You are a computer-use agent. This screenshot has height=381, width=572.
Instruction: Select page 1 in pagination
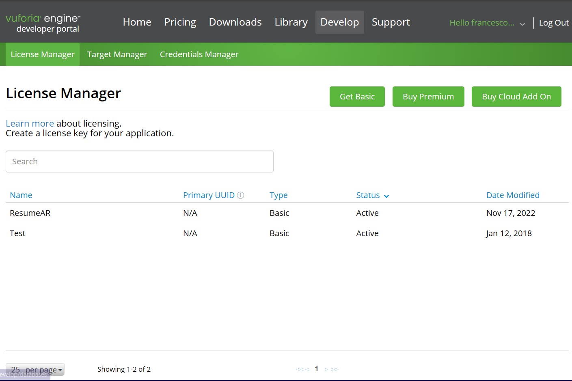[317, 369]
